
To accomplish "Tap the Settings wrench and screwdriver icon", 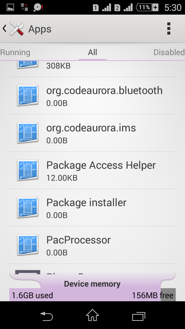I will (17, 29).
